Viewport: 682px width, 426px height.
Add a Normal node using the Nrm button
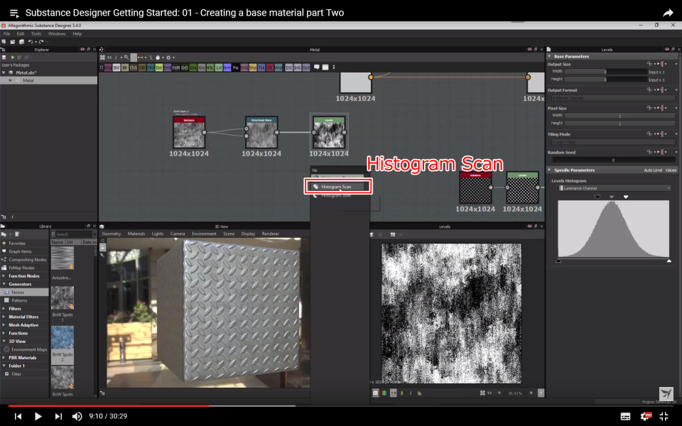pos(227,68)
